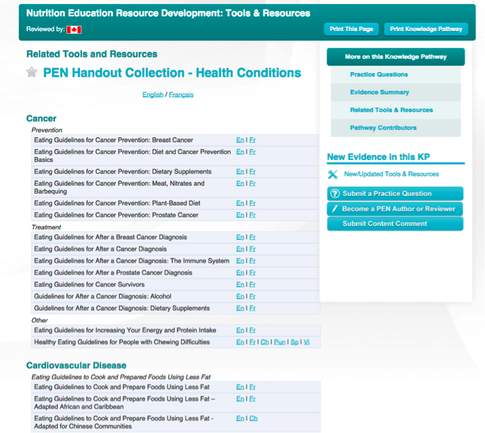Screen dimensions: 485x433
Task: Open Sp link for the Chewing Difficulties handout
Action: pos(294,342)
